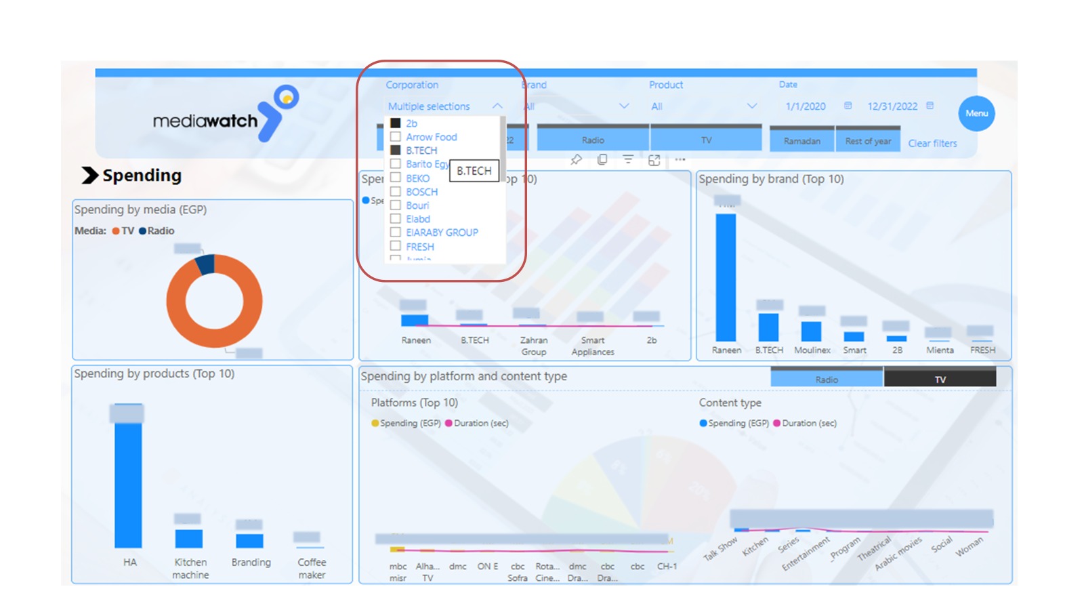Select the Raneen bar in corporation chart

(x=415, y=320)
